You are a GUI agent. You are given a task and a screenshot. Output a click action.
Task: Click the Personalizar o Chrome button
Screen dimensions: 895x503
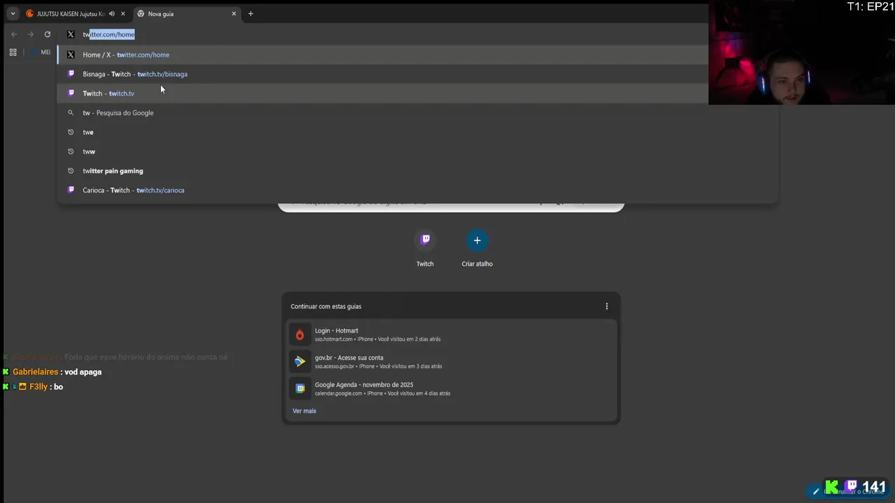[847, 491]
